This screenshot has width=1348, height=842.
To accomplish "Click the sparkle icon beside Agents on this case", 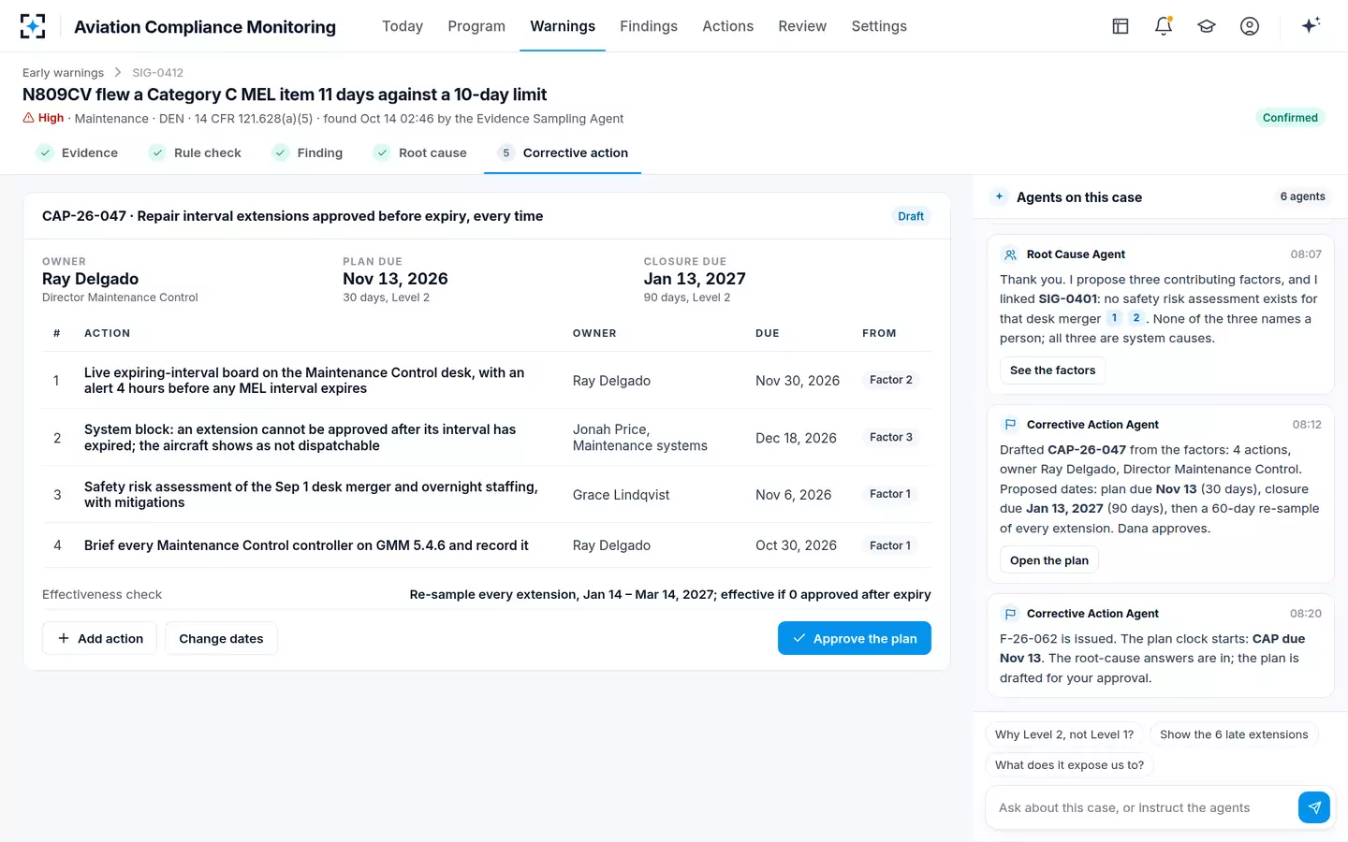I will click(x=1000, y=196).
